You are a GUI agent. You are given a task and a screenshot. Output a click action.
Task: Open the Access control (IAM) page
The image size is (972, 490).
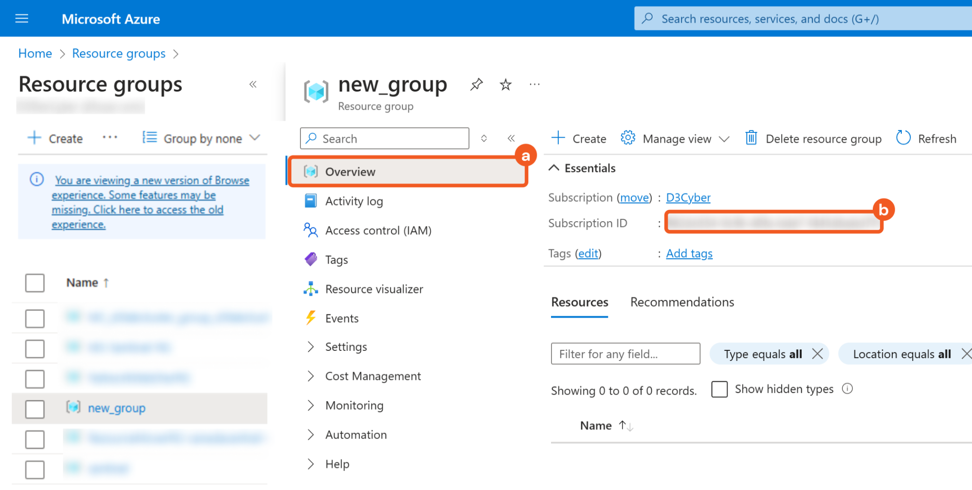378,231
